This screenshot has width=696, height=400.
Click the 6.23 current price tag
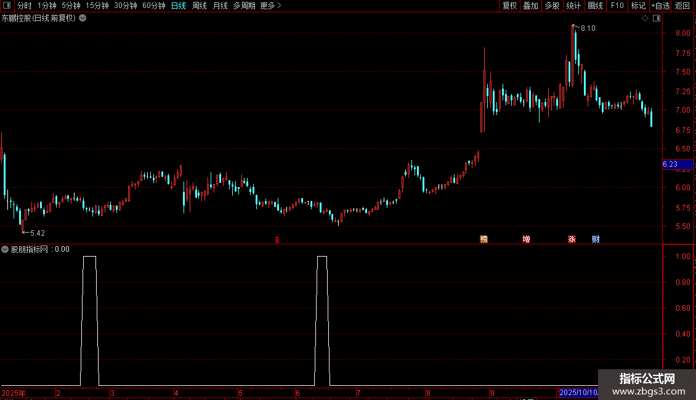[x=678, y=164]
